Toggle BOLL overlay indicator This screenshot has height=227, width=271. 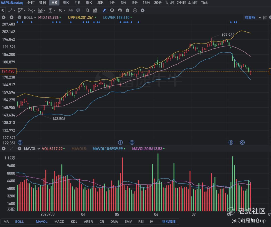(x=19, y=222)
